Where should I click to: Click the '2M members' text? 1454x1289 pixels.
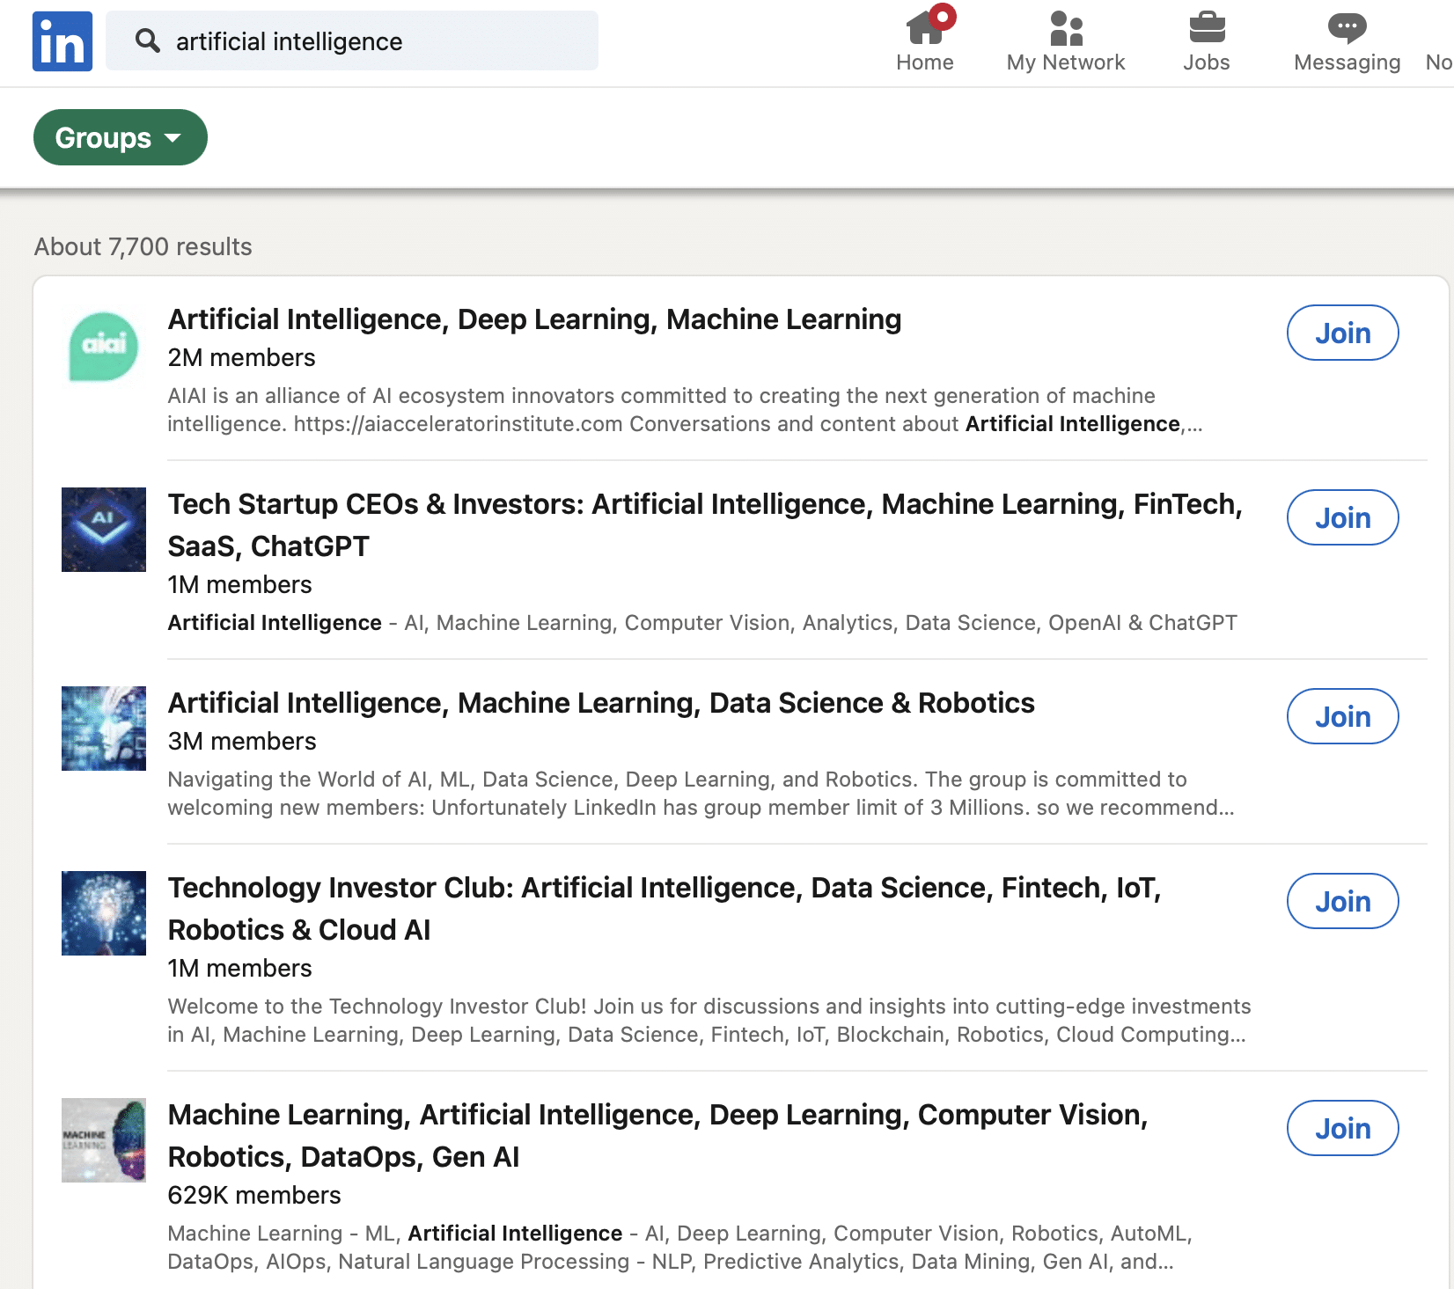(241, 358)
